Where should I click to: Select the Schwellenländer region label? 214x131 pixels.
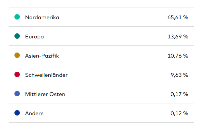pyautogui.click(x=46, y=75)
